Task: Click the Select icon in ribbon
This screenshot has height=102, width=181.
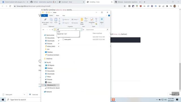Action: point(102,19)
